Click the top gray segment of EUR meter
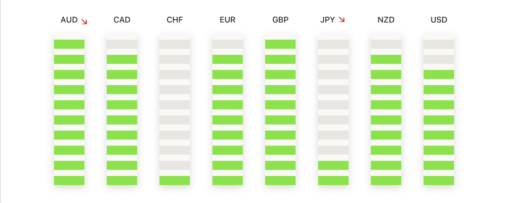Screen dimensions: 506x203 point(227,44)
